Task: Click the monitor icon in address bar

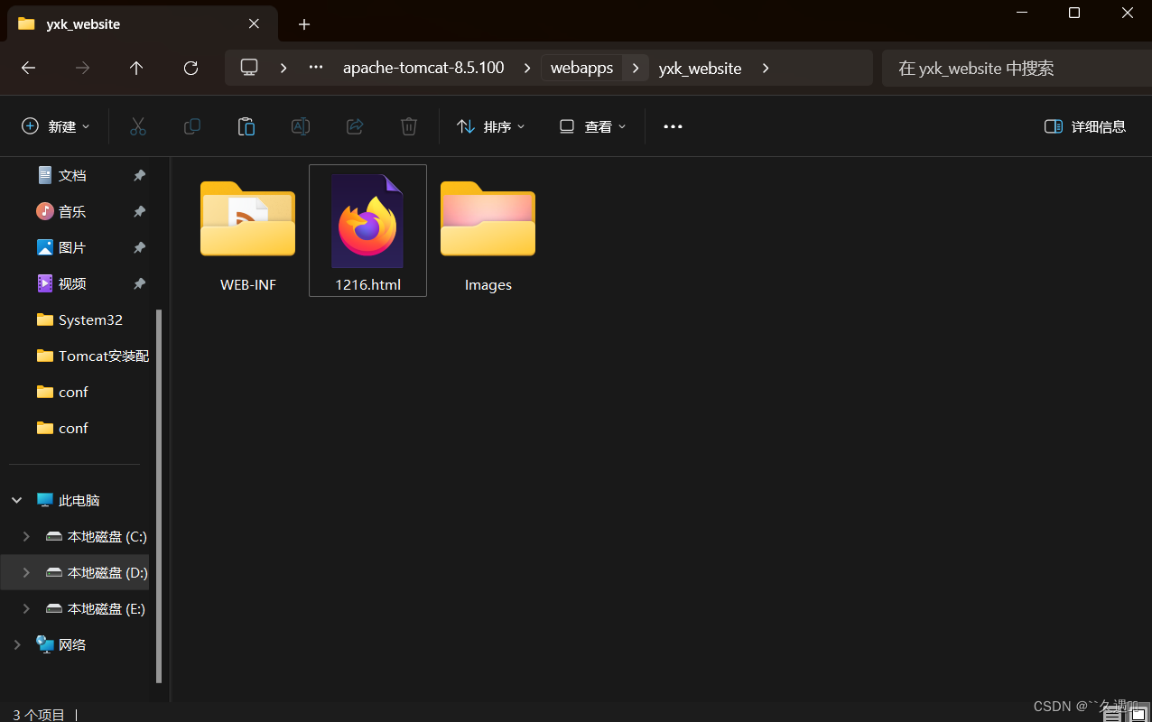Action: point(249,68)
